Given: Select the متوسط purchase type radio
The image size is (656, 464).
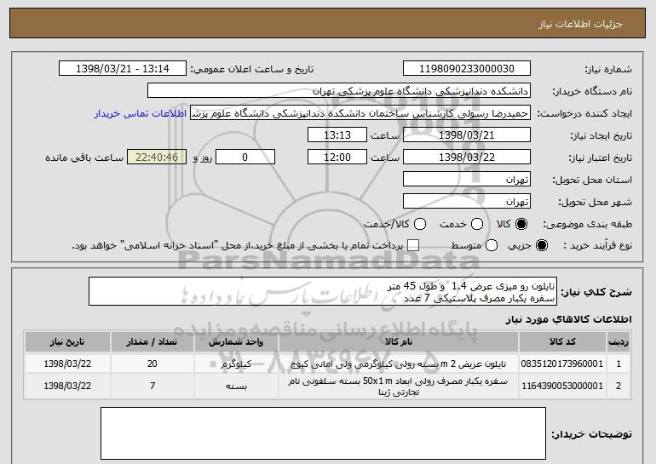Looking at the screenshot, I should tap(492, 245).
